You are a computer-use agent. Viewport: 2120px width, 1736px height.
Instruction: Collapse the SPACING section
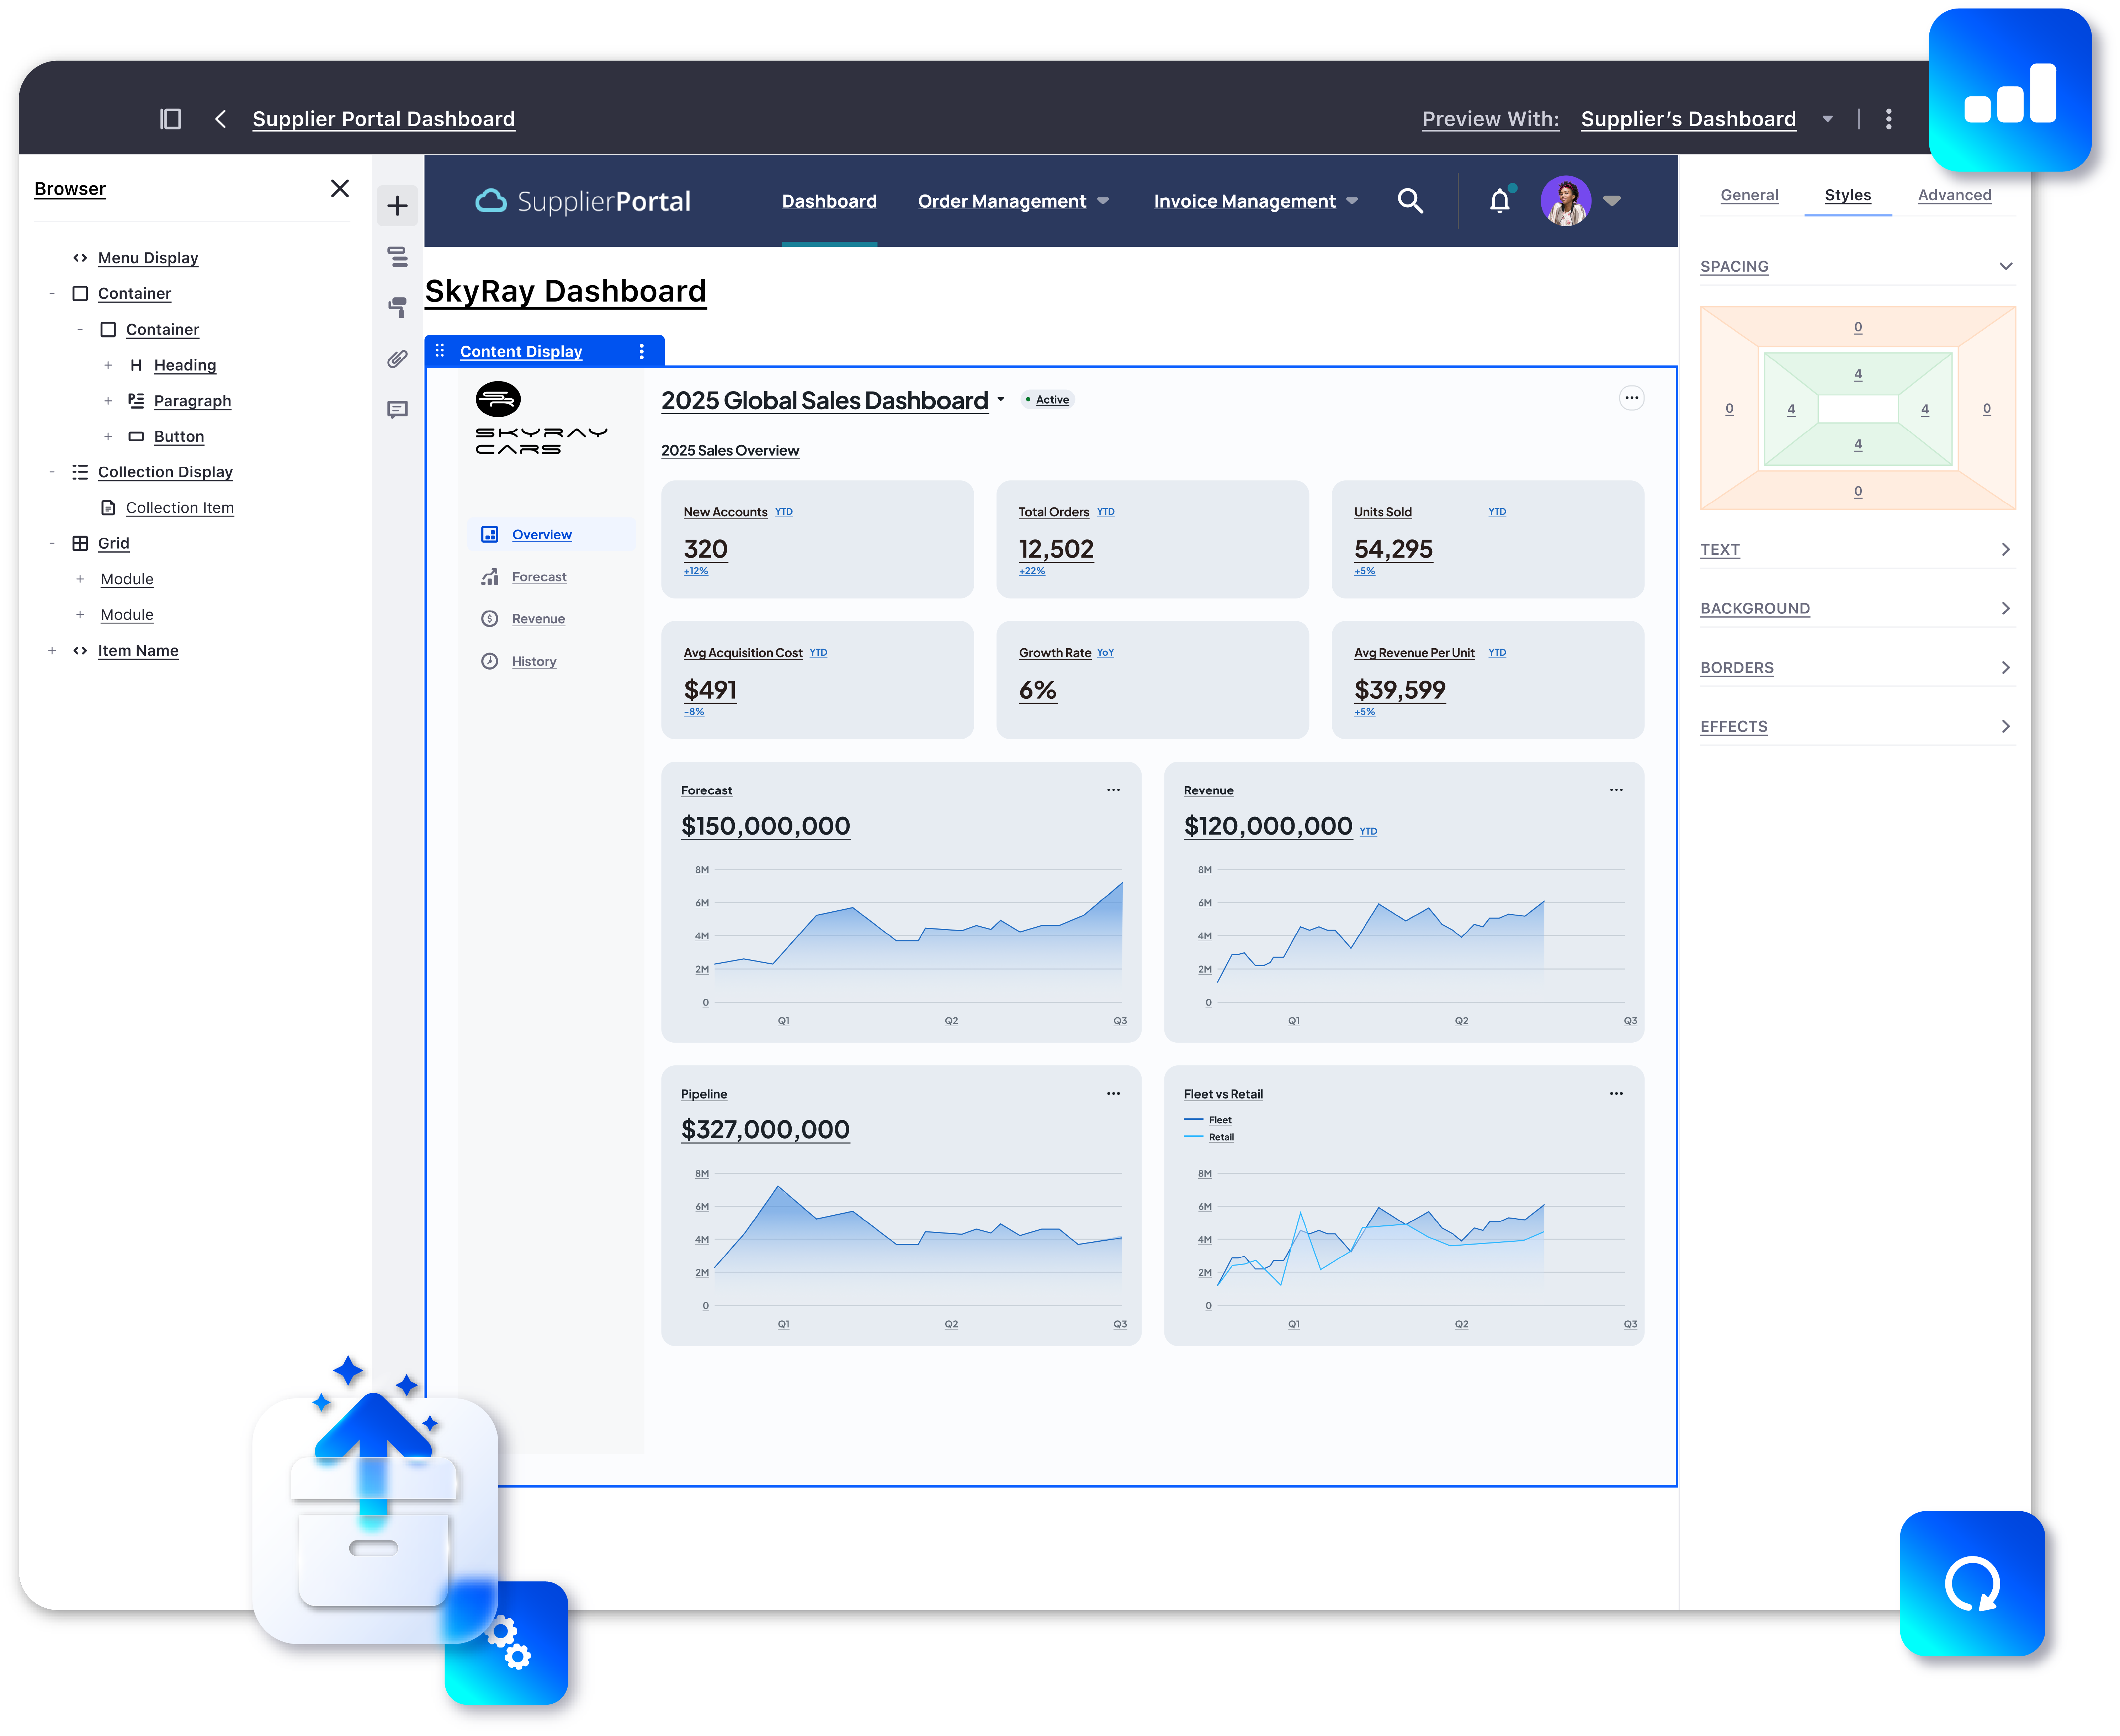point(2005,266)
